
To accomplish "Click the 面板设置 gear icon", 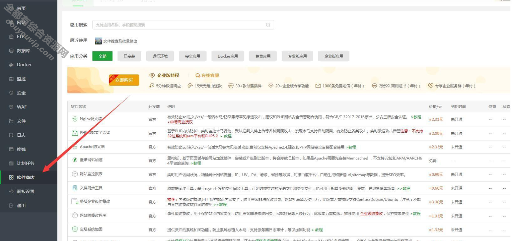I will pos(11,191).
